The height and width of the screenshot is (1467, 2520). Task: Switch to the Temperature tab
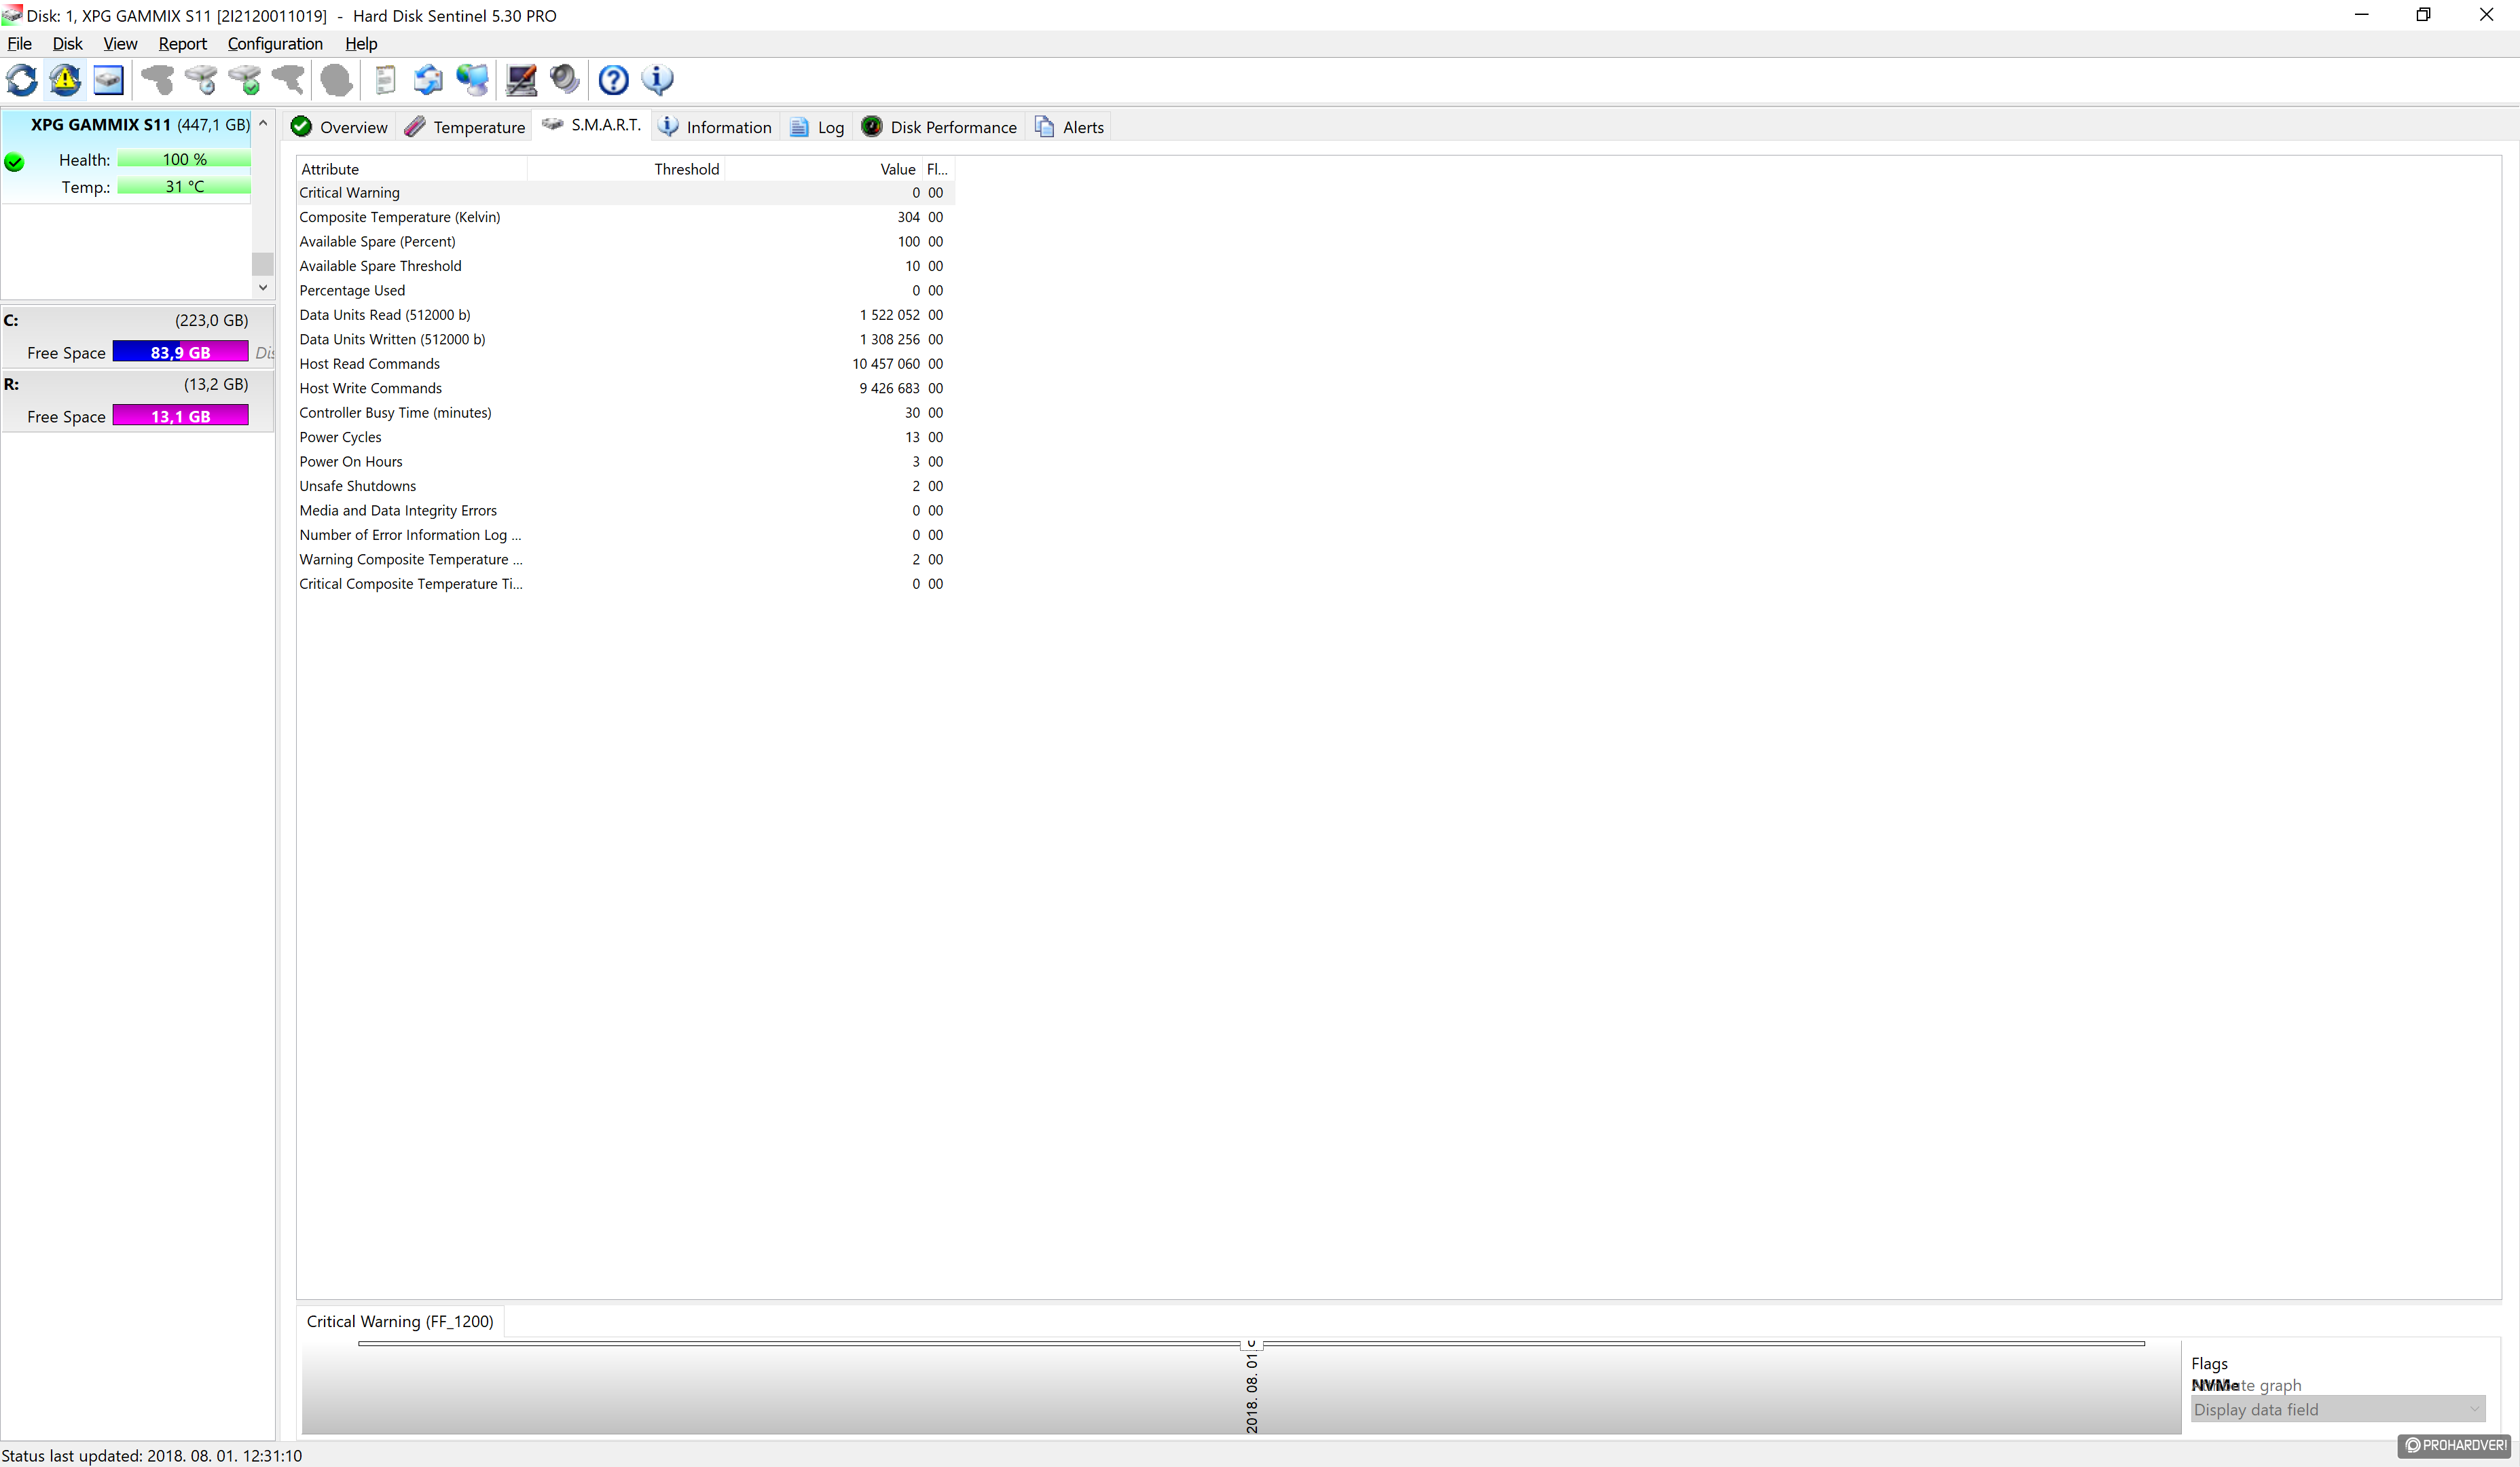click(x=465, y=127)
